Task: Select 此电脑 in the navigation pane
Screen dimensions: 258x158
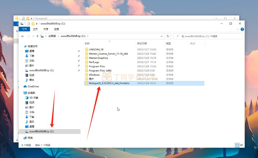Action: click(x=31, y=93)
